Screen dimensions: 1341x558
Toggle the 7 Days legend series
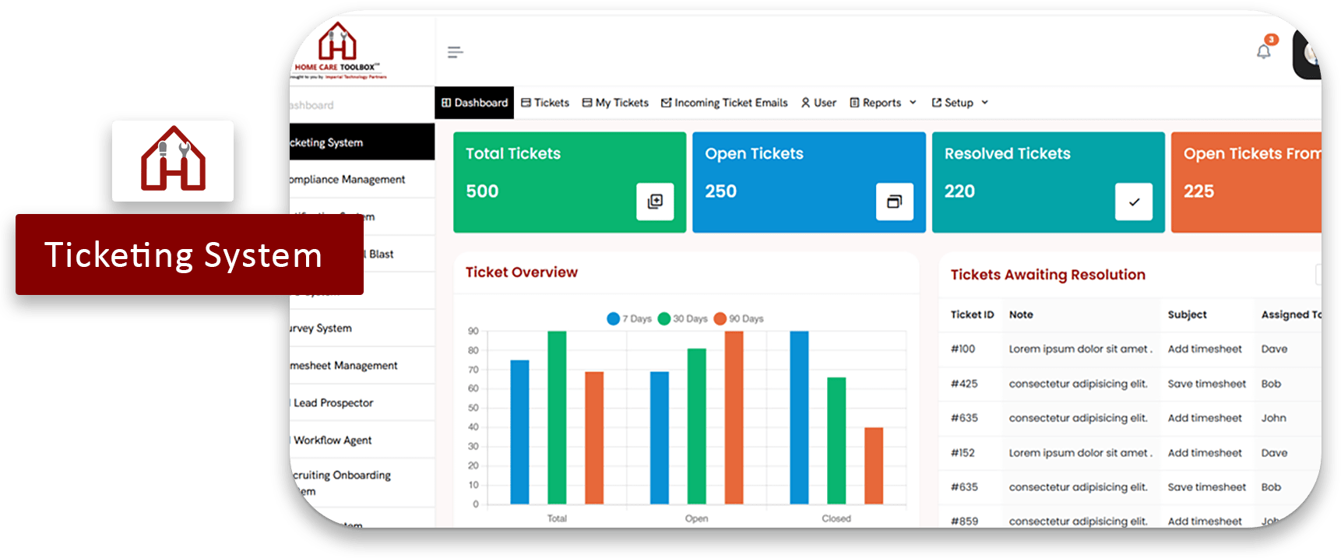coord(629,318)
